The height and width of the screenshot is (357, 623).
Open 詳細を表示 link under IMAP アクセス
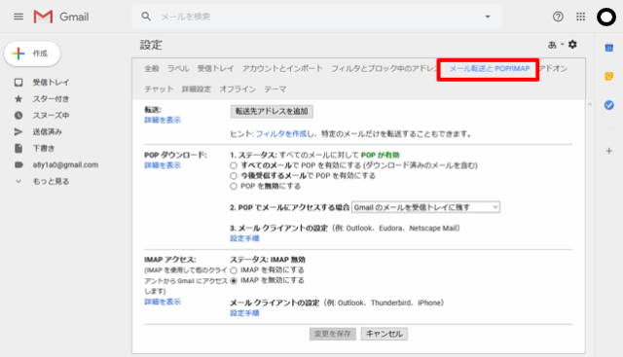163,302
